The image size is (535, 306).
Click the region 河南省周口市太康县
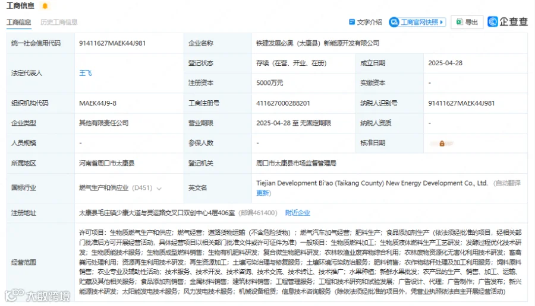click(x=107, y=163)
